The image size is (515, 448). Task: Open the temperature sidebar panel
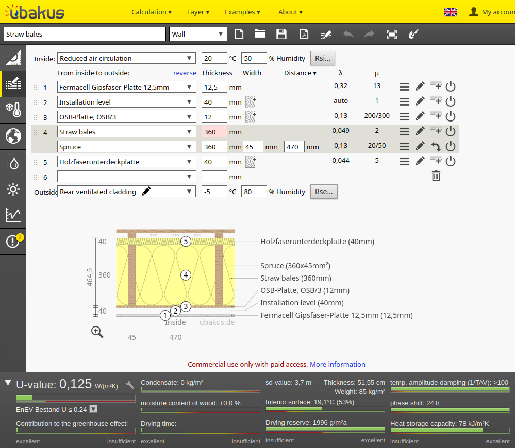[x=13, y=110]
